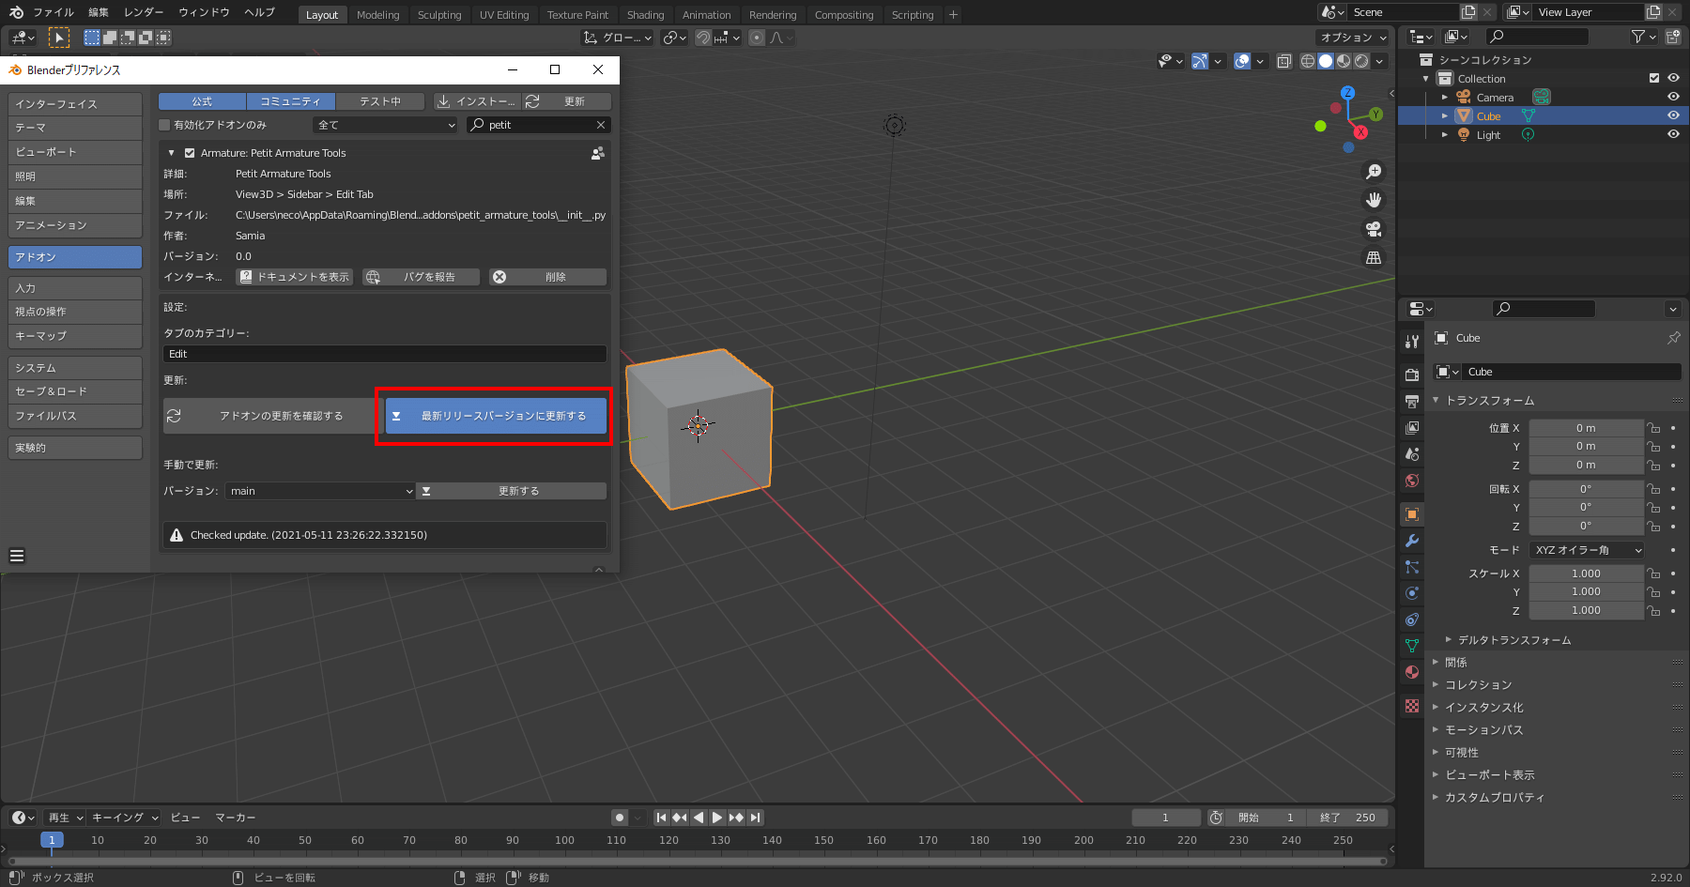Toggle camera view icon in viewport
This screenshot has height=887, width=1690.
coord(1374,229)
